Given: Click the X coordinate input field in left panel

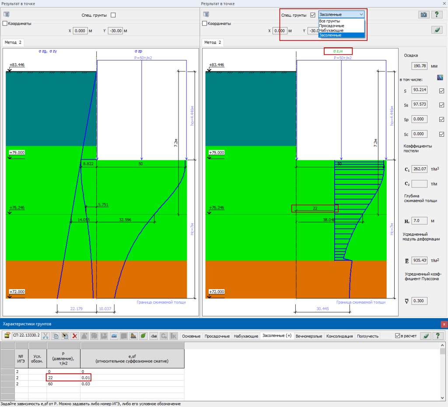Looking at the screenshot, I should 80,31.
